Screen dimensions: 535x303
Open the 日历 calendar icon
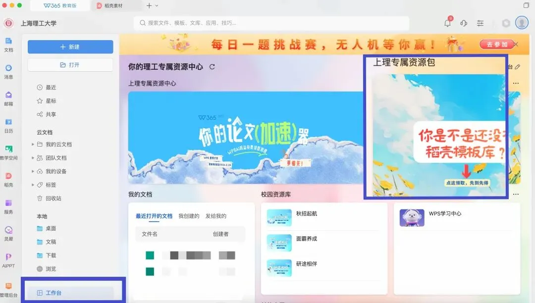tap(8, 125)
